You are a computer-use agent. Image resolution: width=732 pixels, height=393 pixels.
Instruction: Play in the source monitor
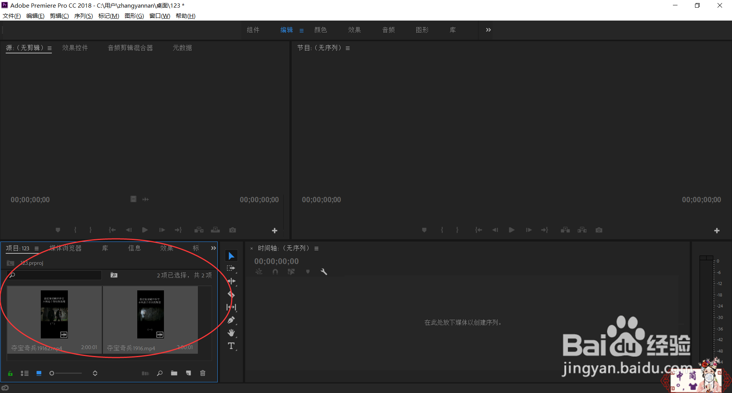coord(145,230)
